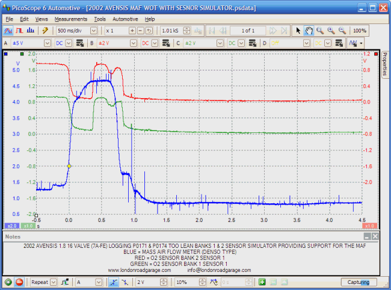Click the Auto setup lightning icon
Screen dimensions: 391x290
click(x=45, y=30)
